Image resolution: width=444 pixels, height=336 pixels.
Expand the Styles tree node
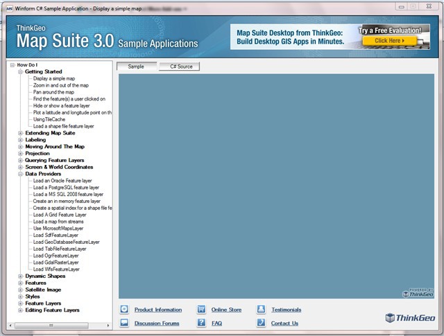click(x=20, y=297)
